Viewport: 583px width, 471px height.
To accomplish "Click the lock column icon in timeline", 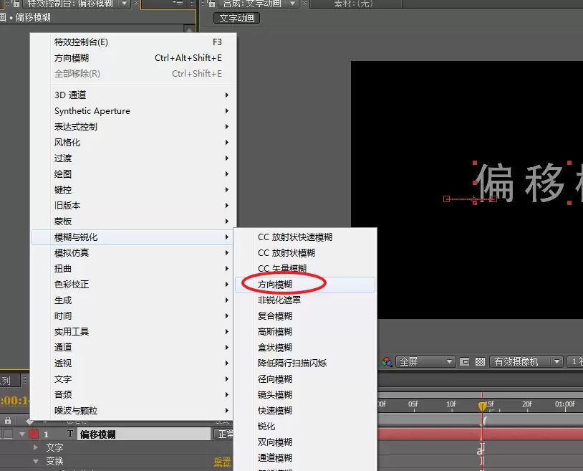I will [x=8, y=420].
